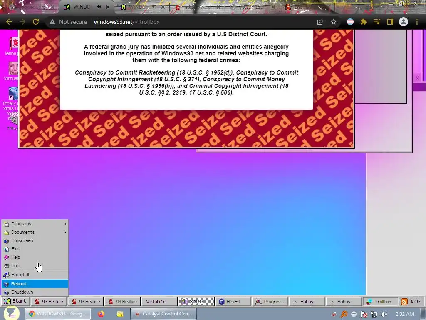Viewport: 426px width, 320px height.
Task: Launch Firefox from the OS taskbar
Action: point(101,314)
